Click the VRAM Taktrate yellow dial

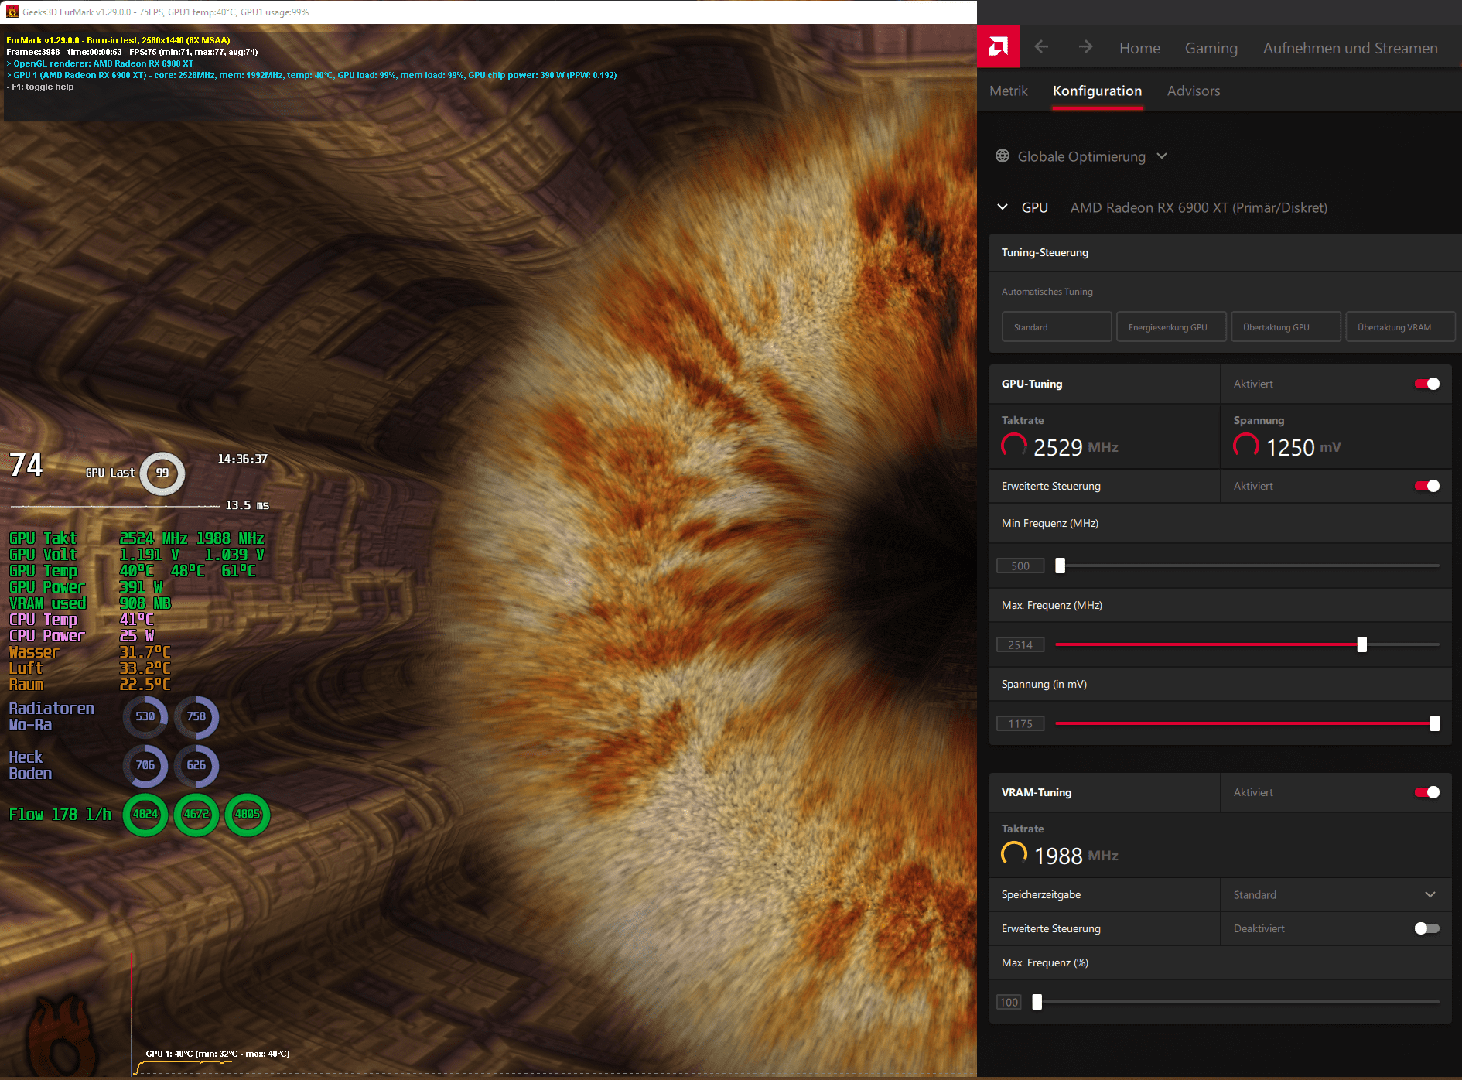click(1014, 854)
